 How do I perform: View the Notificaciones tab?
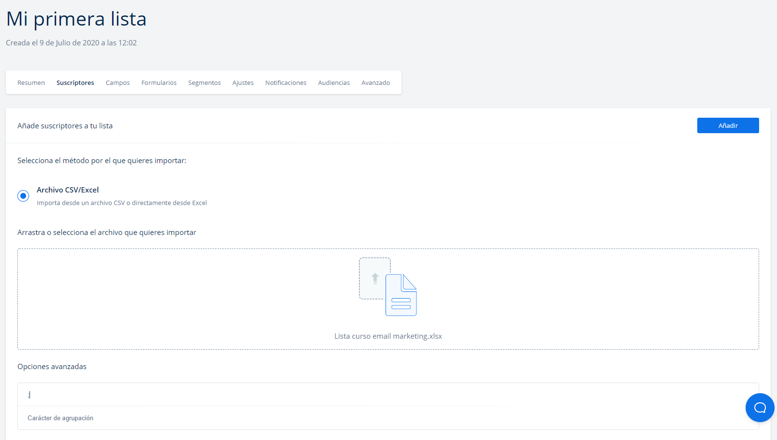286,82
